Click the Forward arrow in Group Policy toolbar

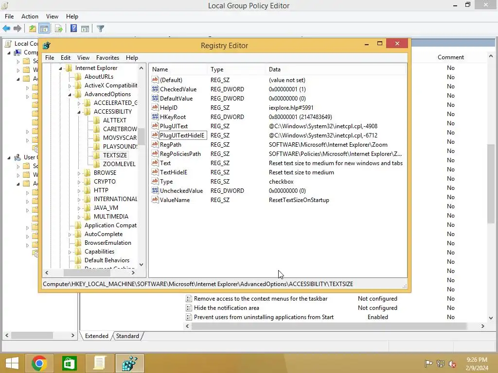click(18, 29)
